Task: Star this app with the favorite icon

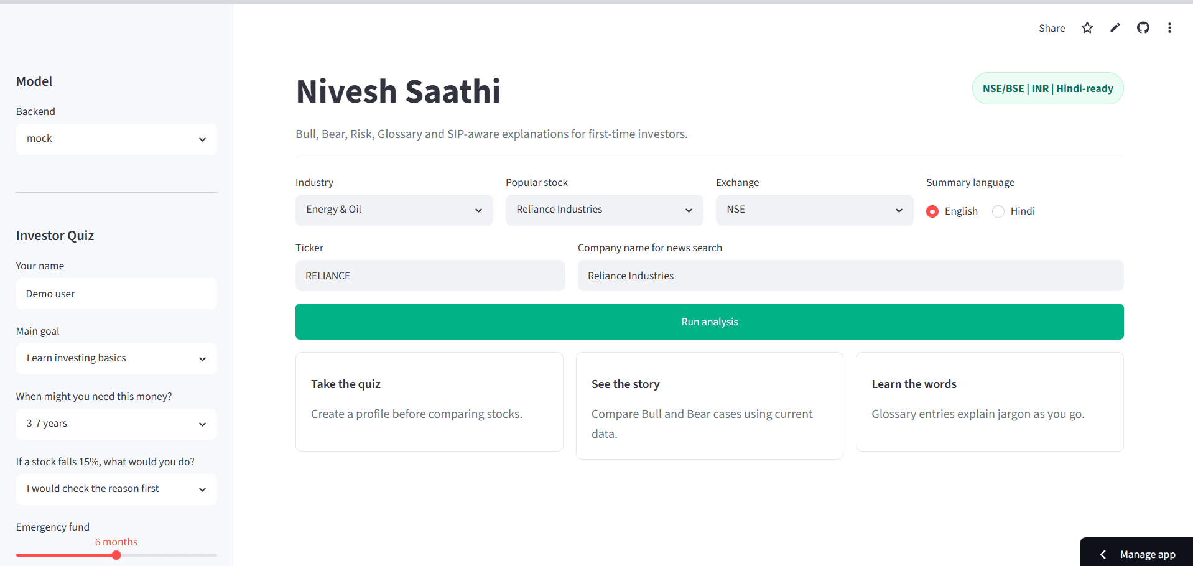Action: tap(1087, 28)
